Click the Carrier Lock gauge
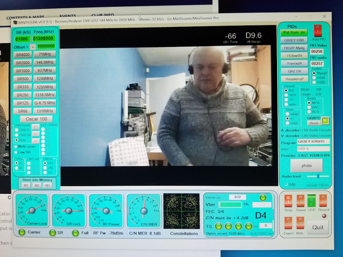Viewport: 343px width, 257px height. click(x=32, y=210)
